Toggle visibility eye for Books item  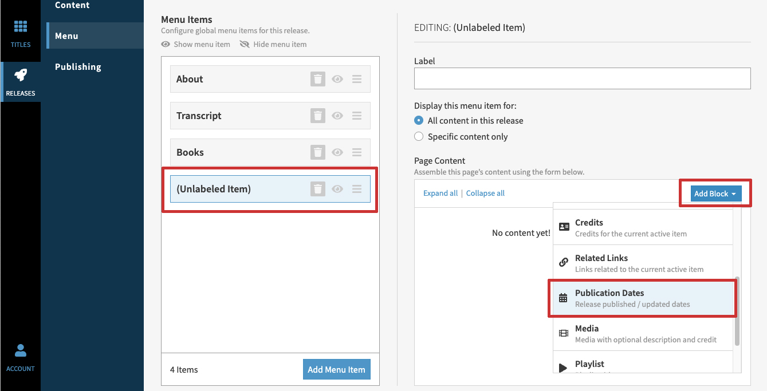[x=337, y=152]
